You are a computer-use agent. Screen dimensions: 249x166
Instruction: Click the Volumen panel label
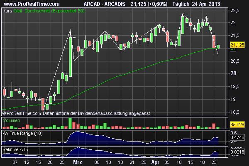pyautogui.click(x=12, y=120)
